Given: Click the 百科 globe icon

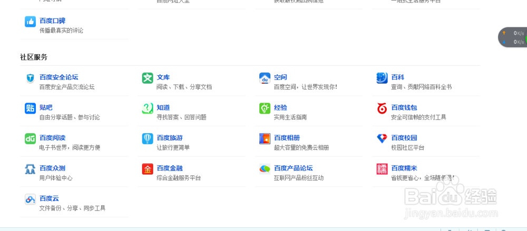Looking at the screenshot, I should 382,78.
